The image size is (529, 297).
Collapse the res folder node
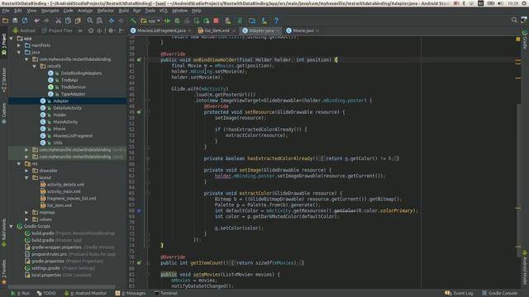[19, 163]
